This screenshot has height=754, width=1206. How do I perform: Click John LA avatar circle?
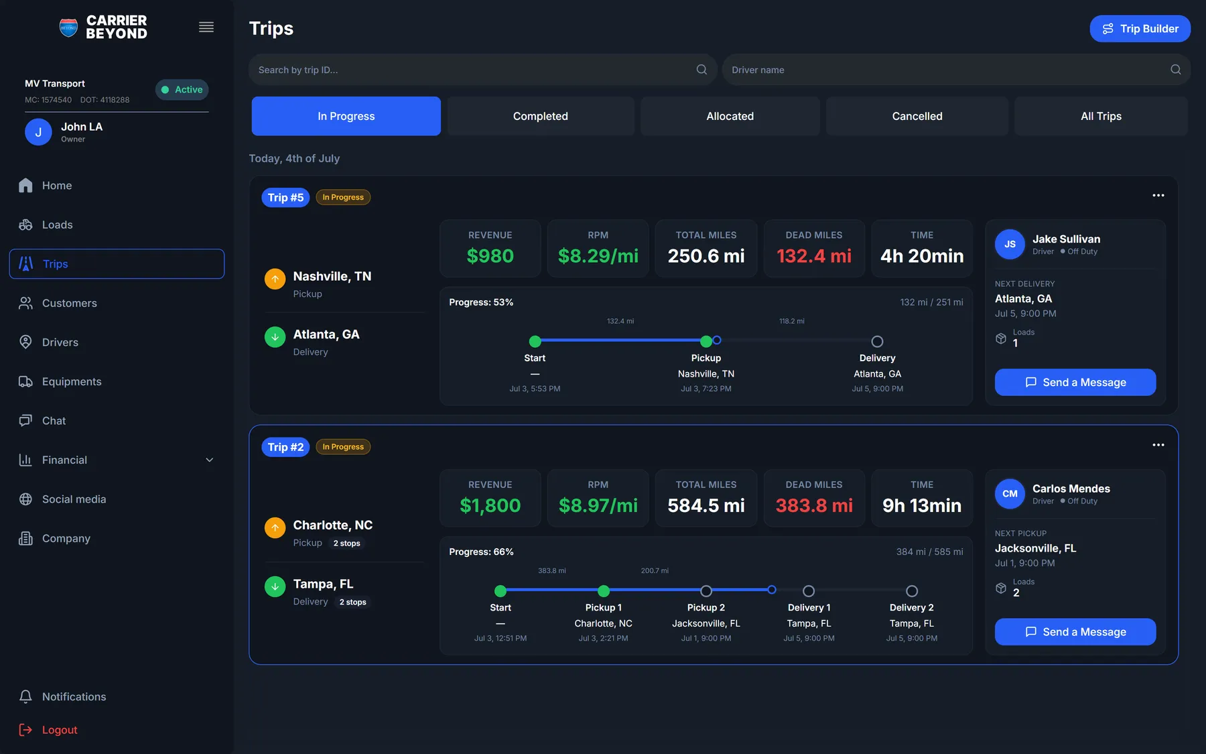[38, 132]
